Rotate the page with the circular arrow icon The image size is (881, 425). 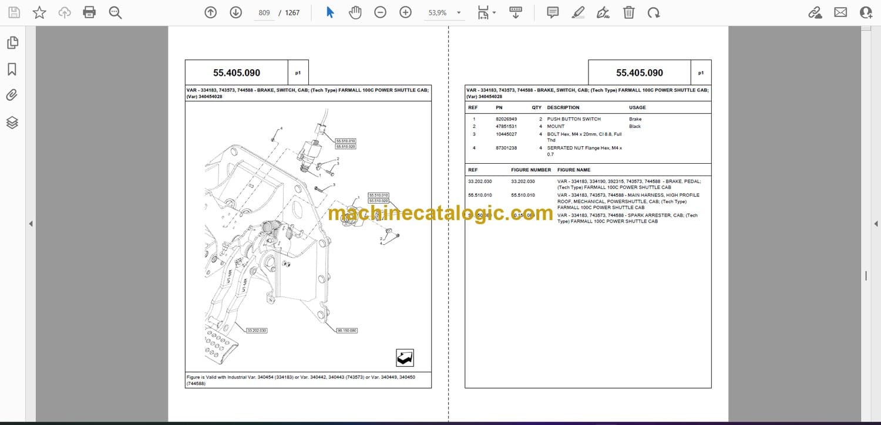click(654, 12)
